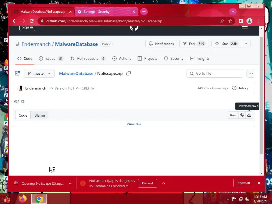Open commit message Version 1.01 CRLF fix
Viewport: 272px width, 204px height.
click(71, 88)
